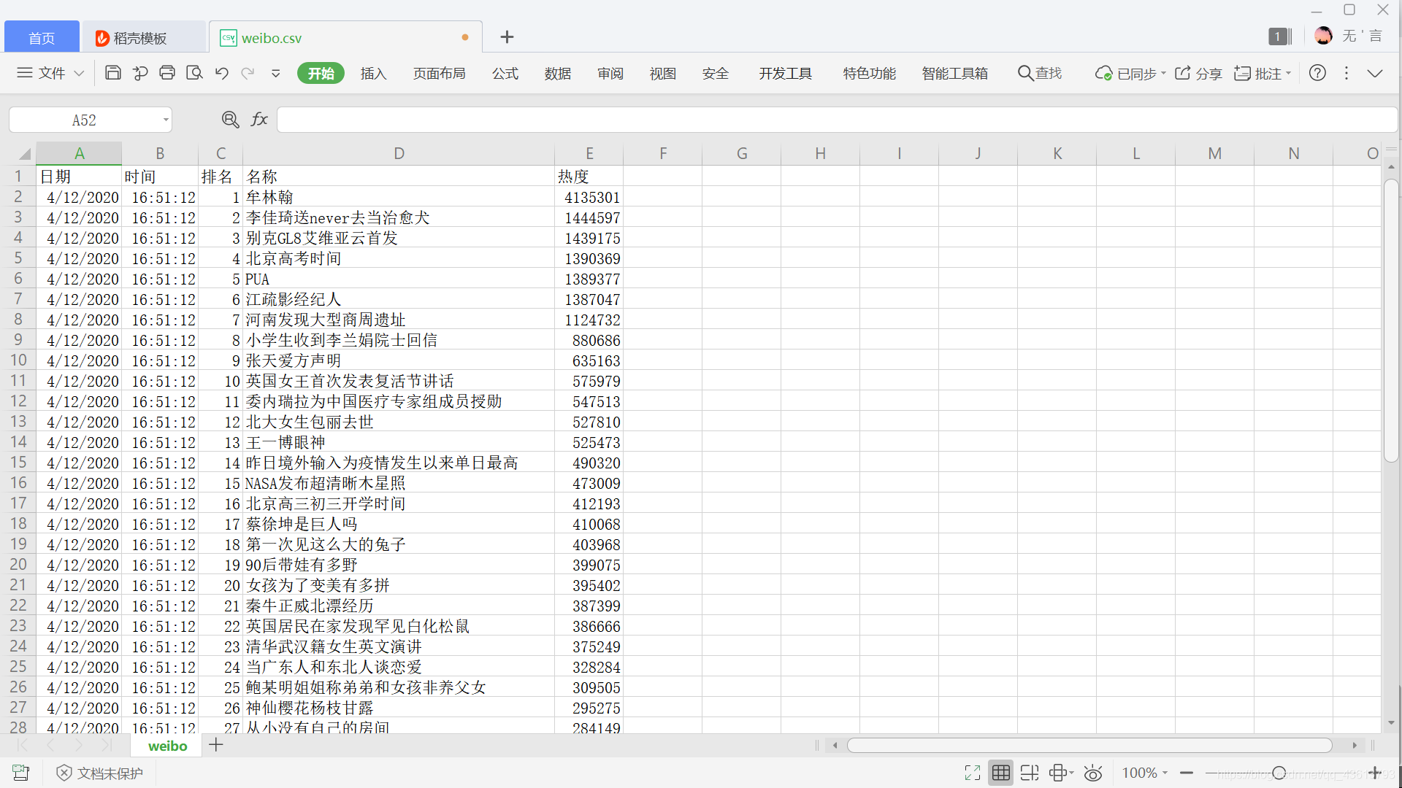Go to first sheet navigation arrow
This screenshot has width=1402, height=788.
(23, 745)
